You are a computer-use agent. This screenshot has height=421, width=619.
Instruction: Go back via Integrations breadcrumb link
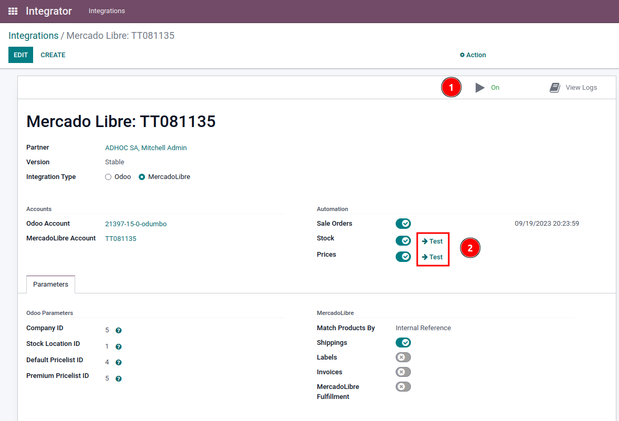coord(34,36)
